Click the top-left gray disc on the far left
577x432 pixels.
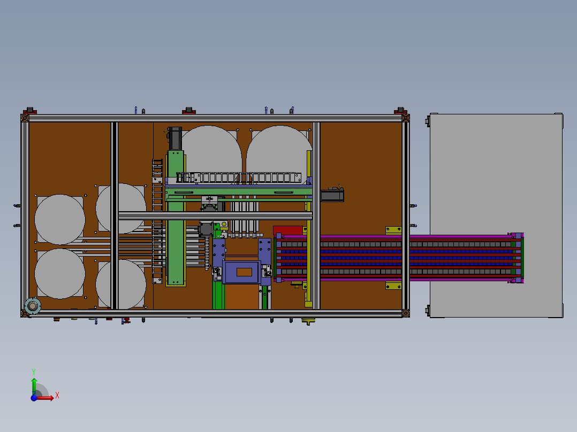pos(60,220)
